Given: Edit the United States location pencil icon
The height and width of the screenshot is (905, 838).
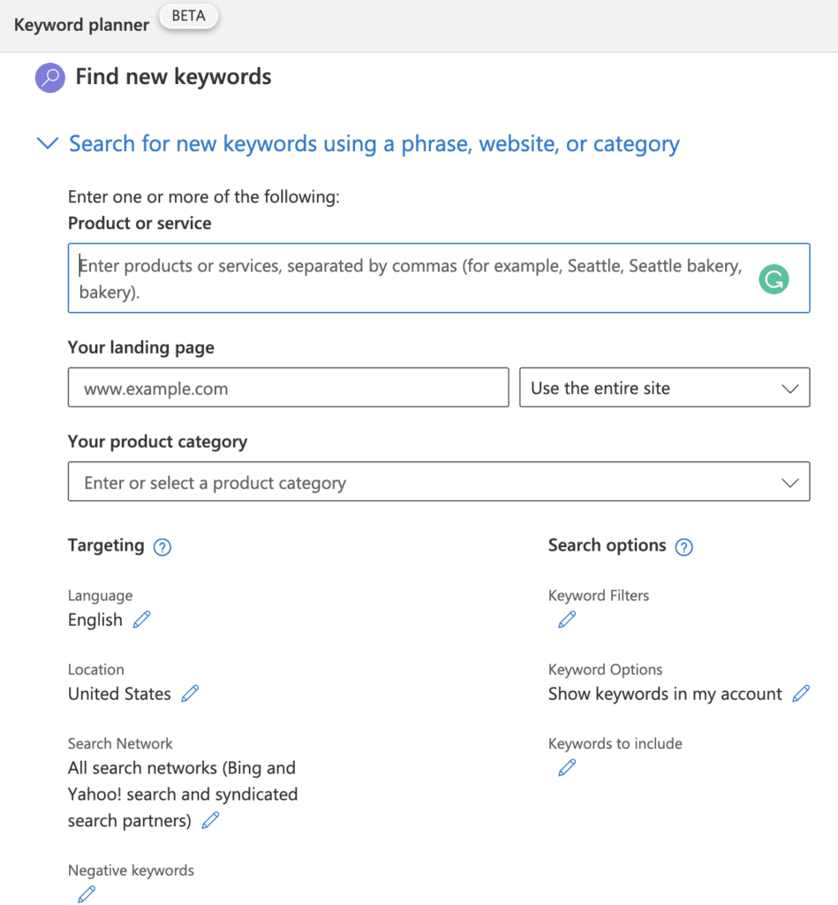Looking at the screenshot, I should (x=190, y=694).
